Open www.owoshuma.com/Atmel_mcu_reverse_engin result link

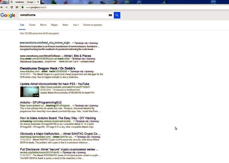click(46, 43)
